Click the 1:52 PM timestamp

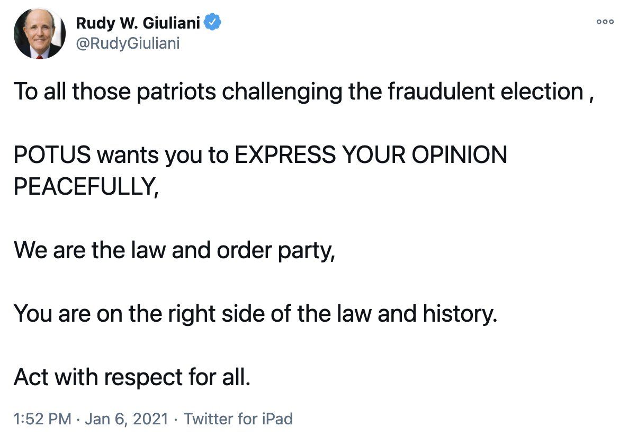42,419
